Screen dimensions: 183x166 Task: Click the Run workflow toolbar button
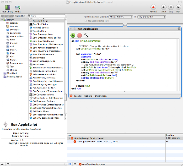[178, 7]
